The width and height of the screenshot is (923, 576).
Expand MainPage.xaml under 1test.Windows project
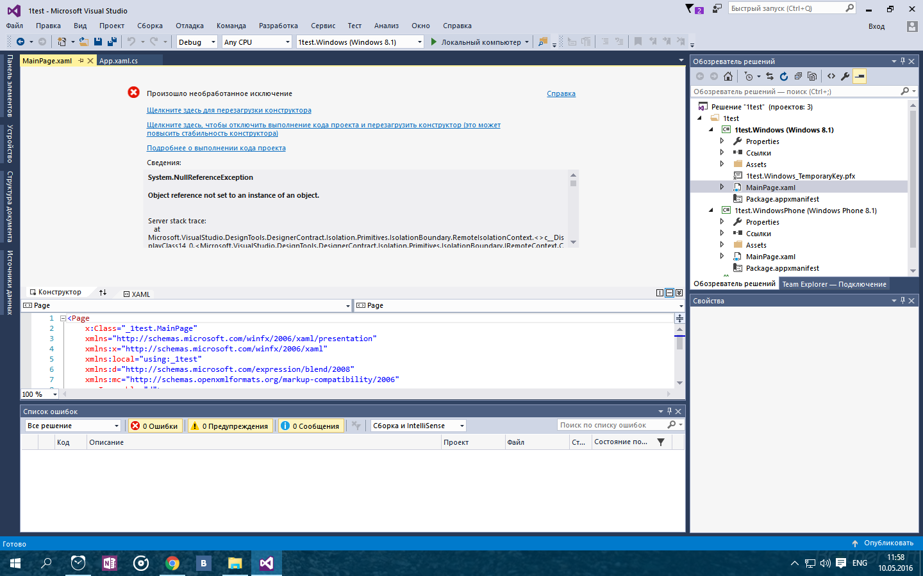(722, 188)
